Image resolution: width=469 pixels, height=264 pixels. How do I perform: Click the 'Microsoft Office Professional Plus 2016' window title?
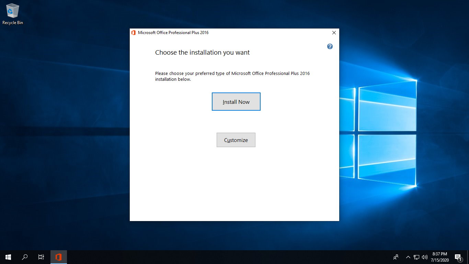(173, 33)
